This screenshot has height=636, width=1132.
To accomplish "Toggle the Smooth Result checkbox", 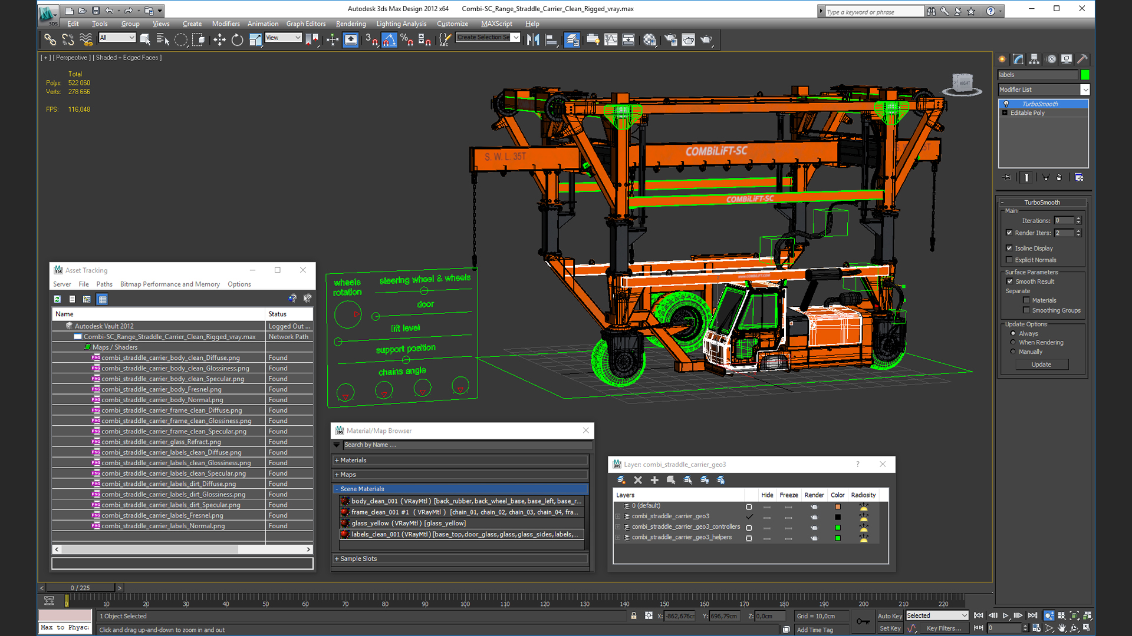I will (x=1009, y=281).
